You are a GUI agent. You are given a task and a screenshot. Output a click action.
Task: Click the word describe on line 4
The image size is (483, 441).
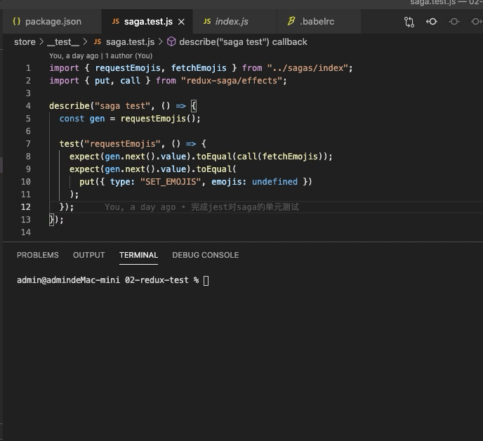click(70, 106)
